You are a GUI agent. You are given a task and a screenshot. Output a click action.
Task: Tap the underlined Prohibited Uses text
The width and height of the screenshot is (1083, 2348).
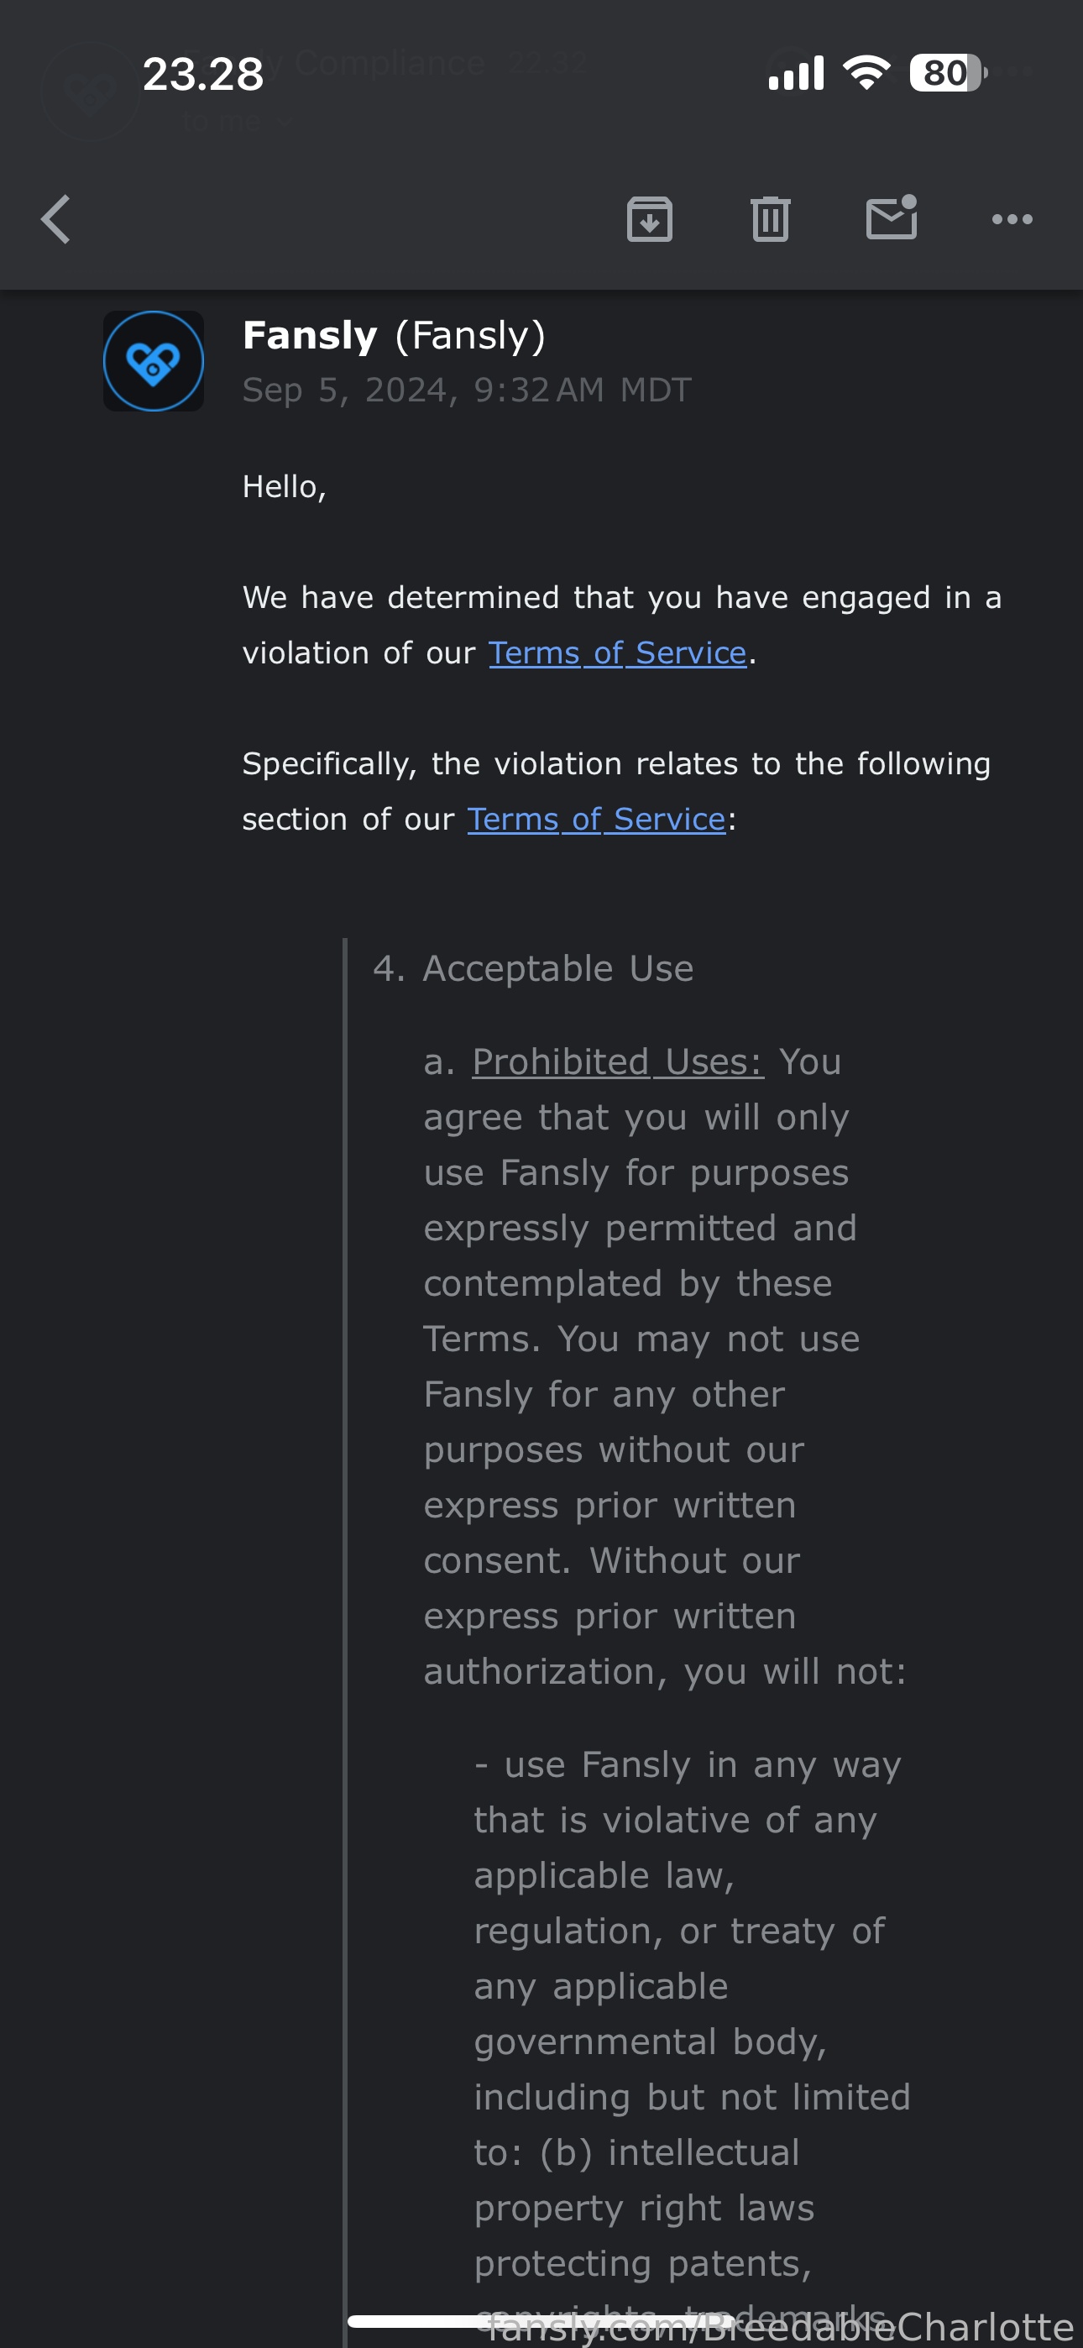pyautogui.click(x=618, y=1061)
